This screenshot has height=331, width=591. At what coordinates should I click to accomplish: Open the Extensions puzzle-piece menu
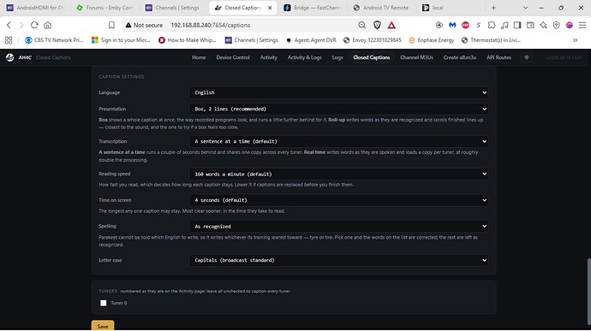click(492, 25)
